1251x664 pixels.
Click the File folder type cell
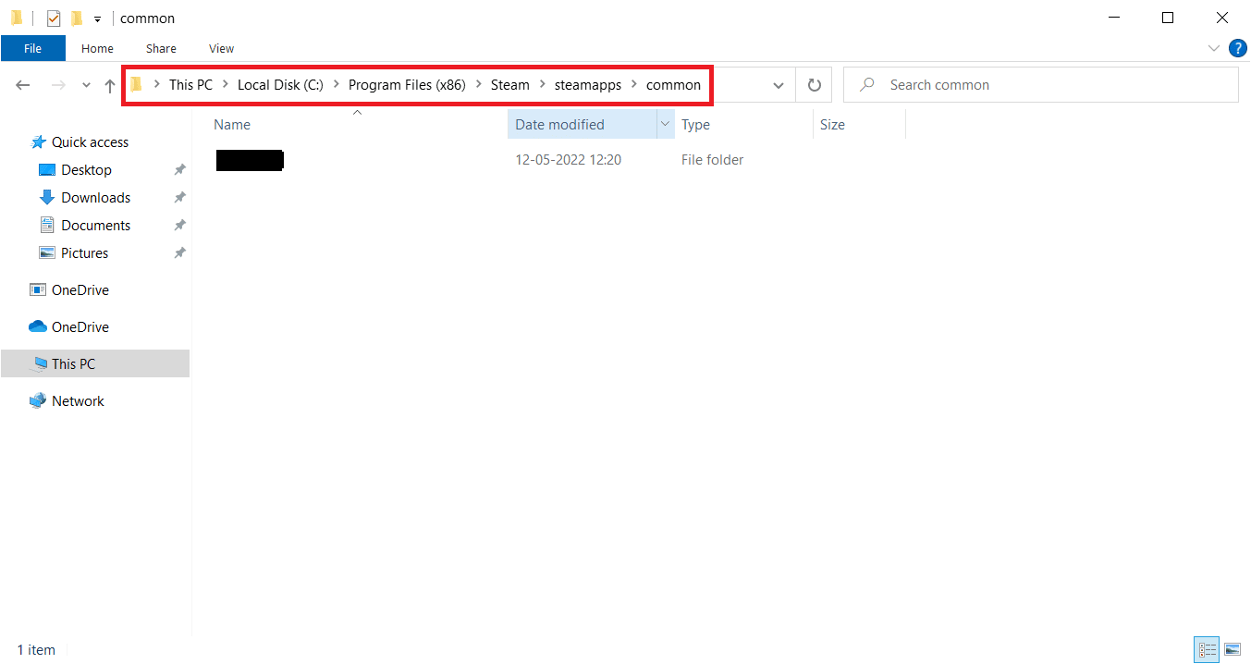coord(712,160)
